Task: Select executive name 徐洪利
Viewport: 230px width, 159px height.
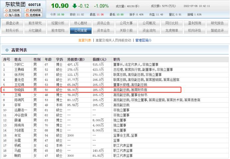Action: 19,75
